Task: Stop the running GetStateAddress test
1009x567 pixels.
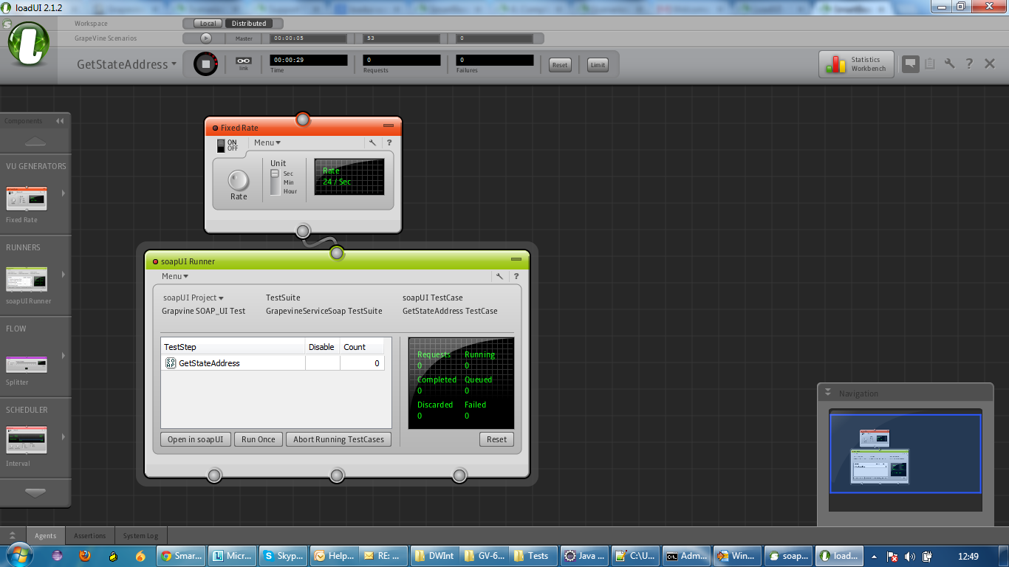Action: [206, 64]
